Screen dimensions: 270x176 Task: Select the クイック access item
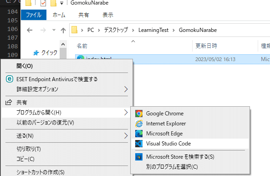coord(49,52)
